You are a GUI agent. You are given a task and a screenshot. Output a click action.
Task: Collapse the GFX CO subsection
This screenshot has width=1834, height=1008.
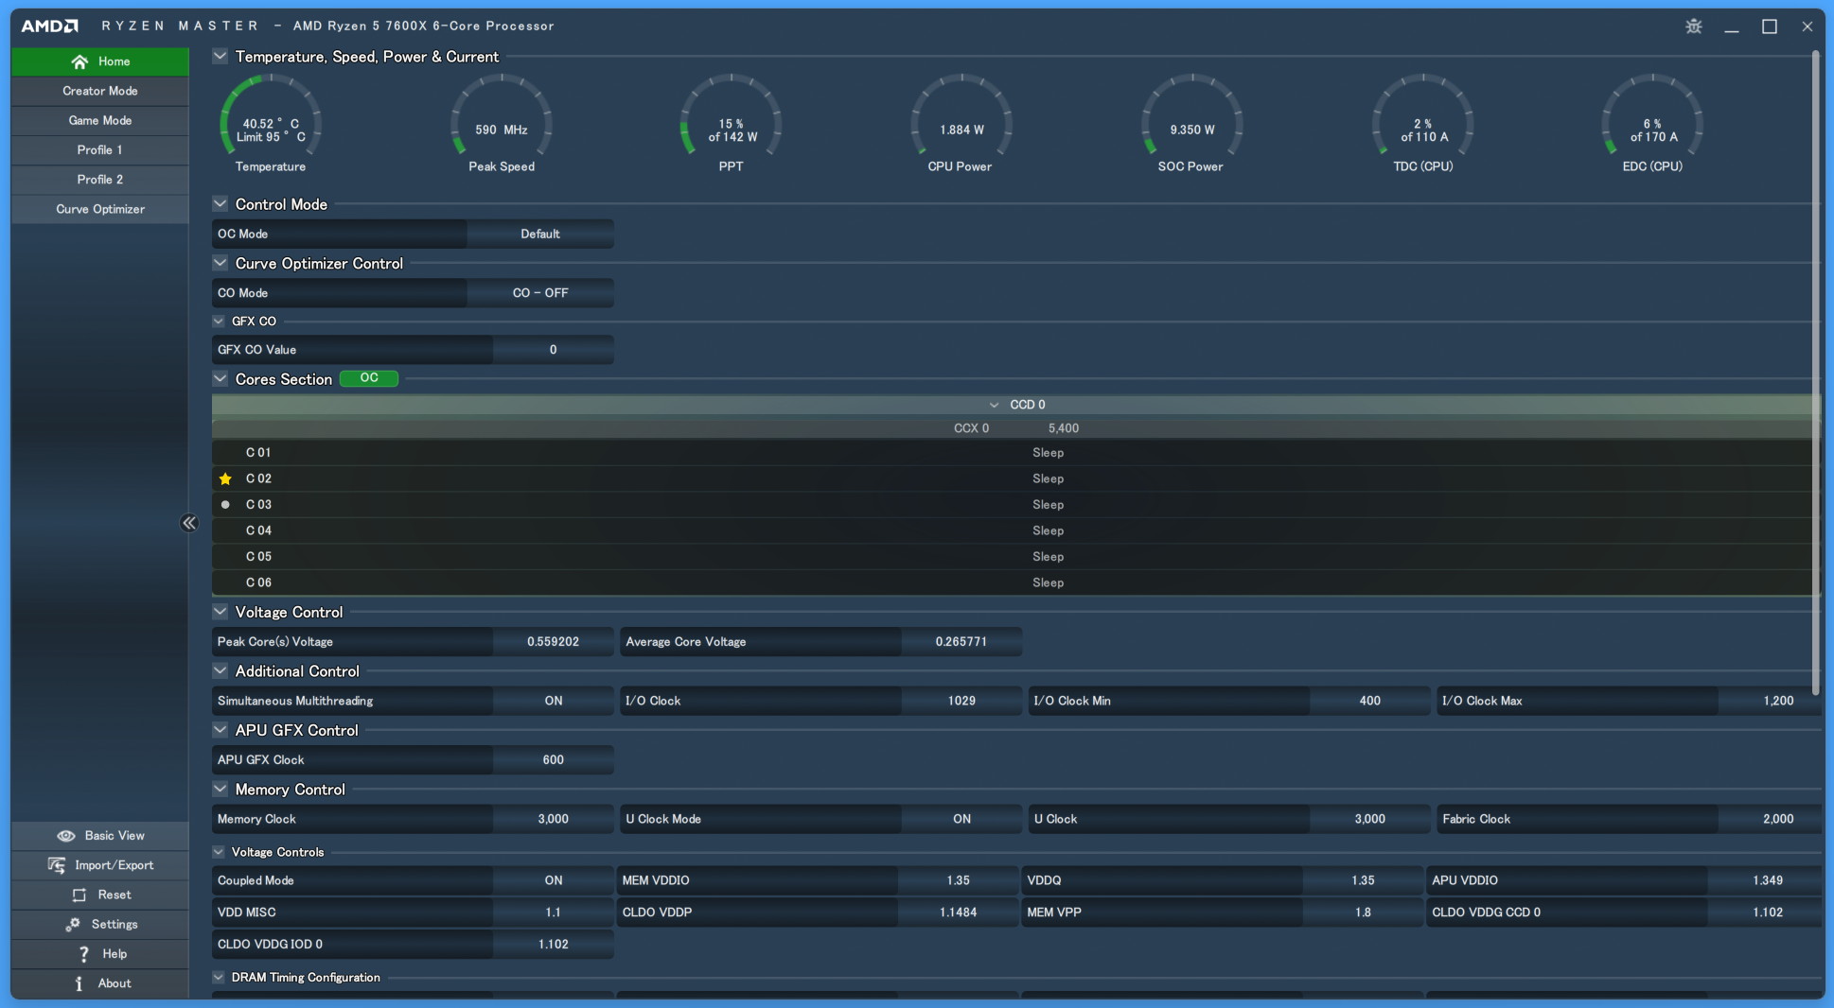pos(219,322)
